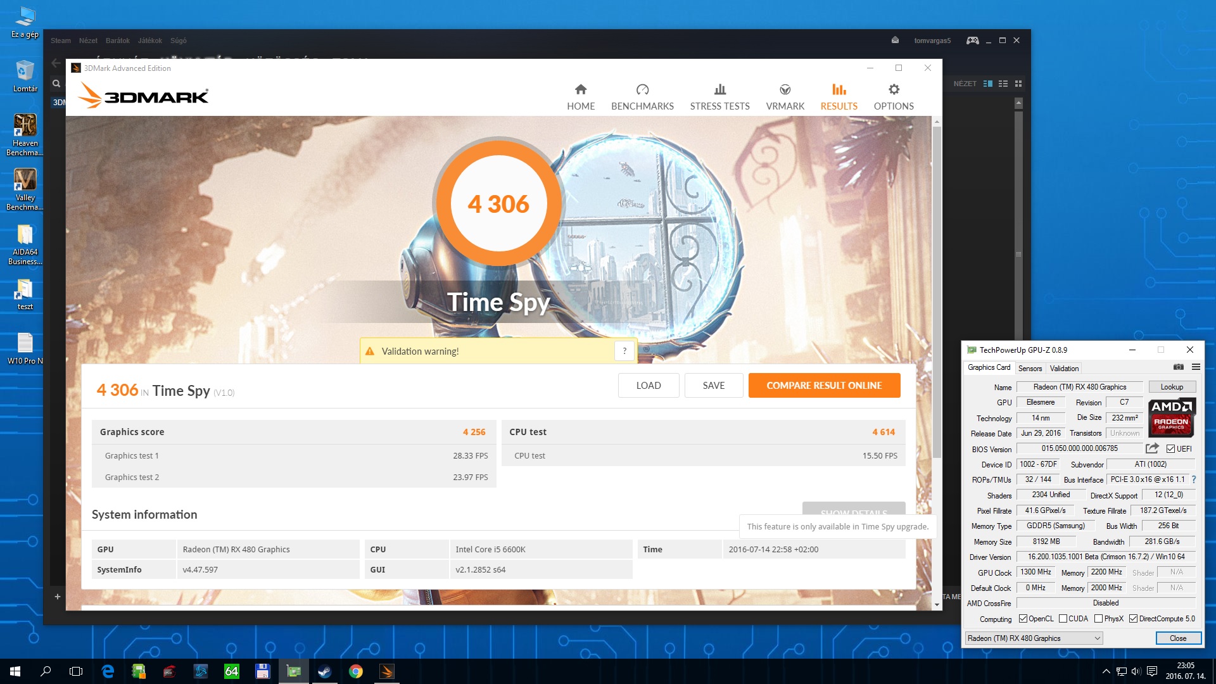
Task: Open the Játékok menu in Steam
Action: (x=150, y=41)
